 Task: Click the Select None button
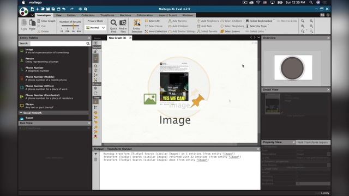[154, 26]
